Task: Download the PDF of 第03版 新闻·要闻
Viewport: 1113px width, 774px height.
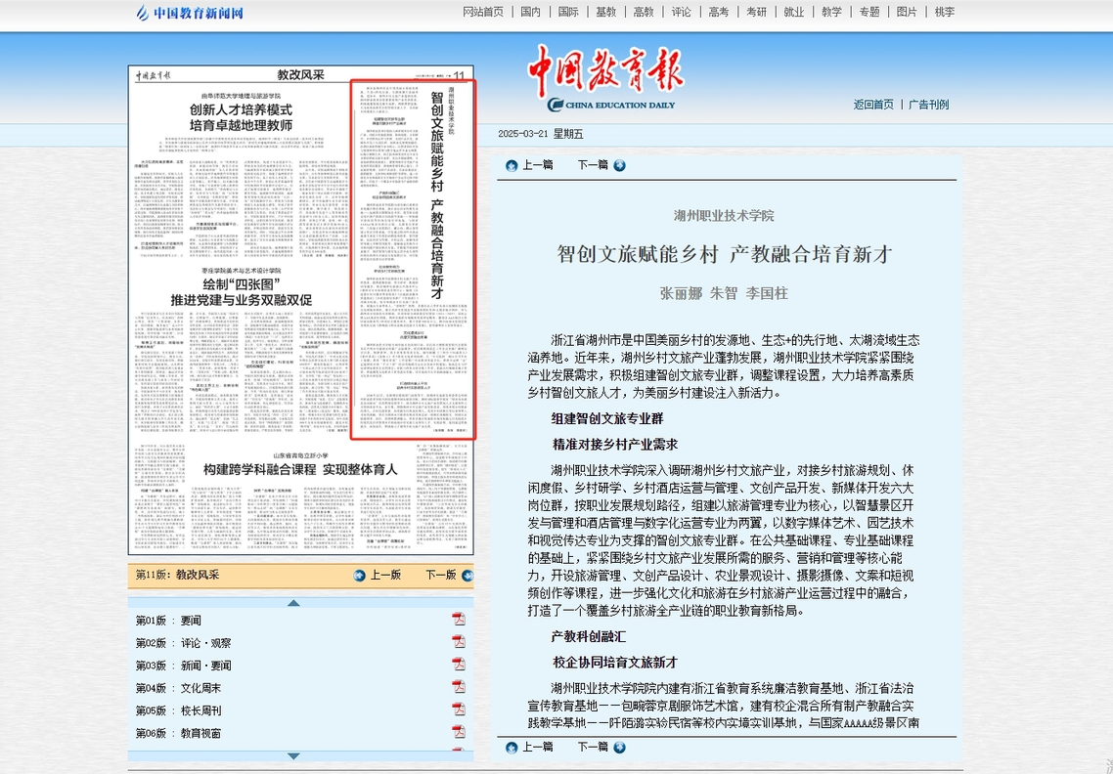Action: [x=460, y=665]
